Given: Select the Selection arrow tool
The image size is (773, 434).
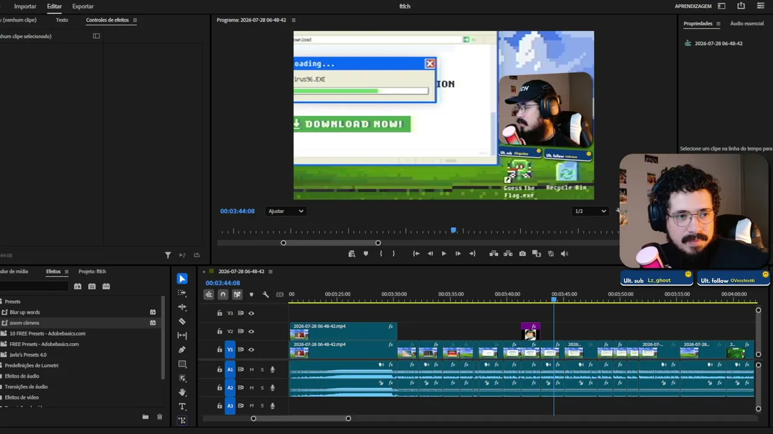Looking at the screenshot, I should 182,278.
